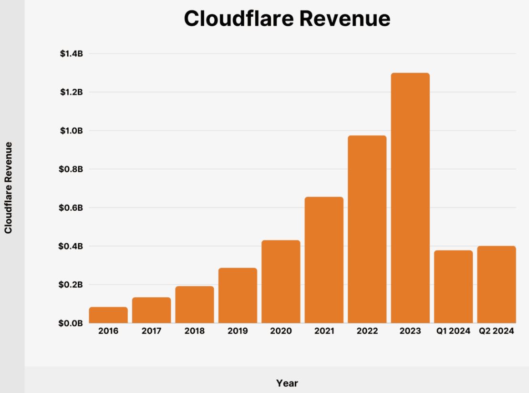The image size is (529, 393).
Task: Select the Q2 2024 bar
Action: click(x=496, y=284)
